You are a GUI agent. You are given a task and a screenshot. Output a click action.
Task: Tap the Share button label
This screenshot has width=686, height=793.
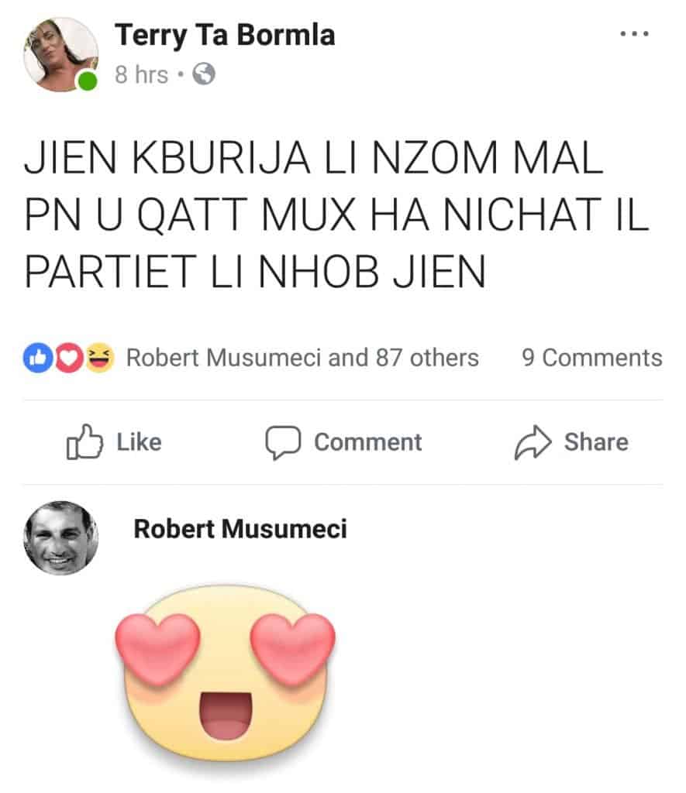click(596, 442)
